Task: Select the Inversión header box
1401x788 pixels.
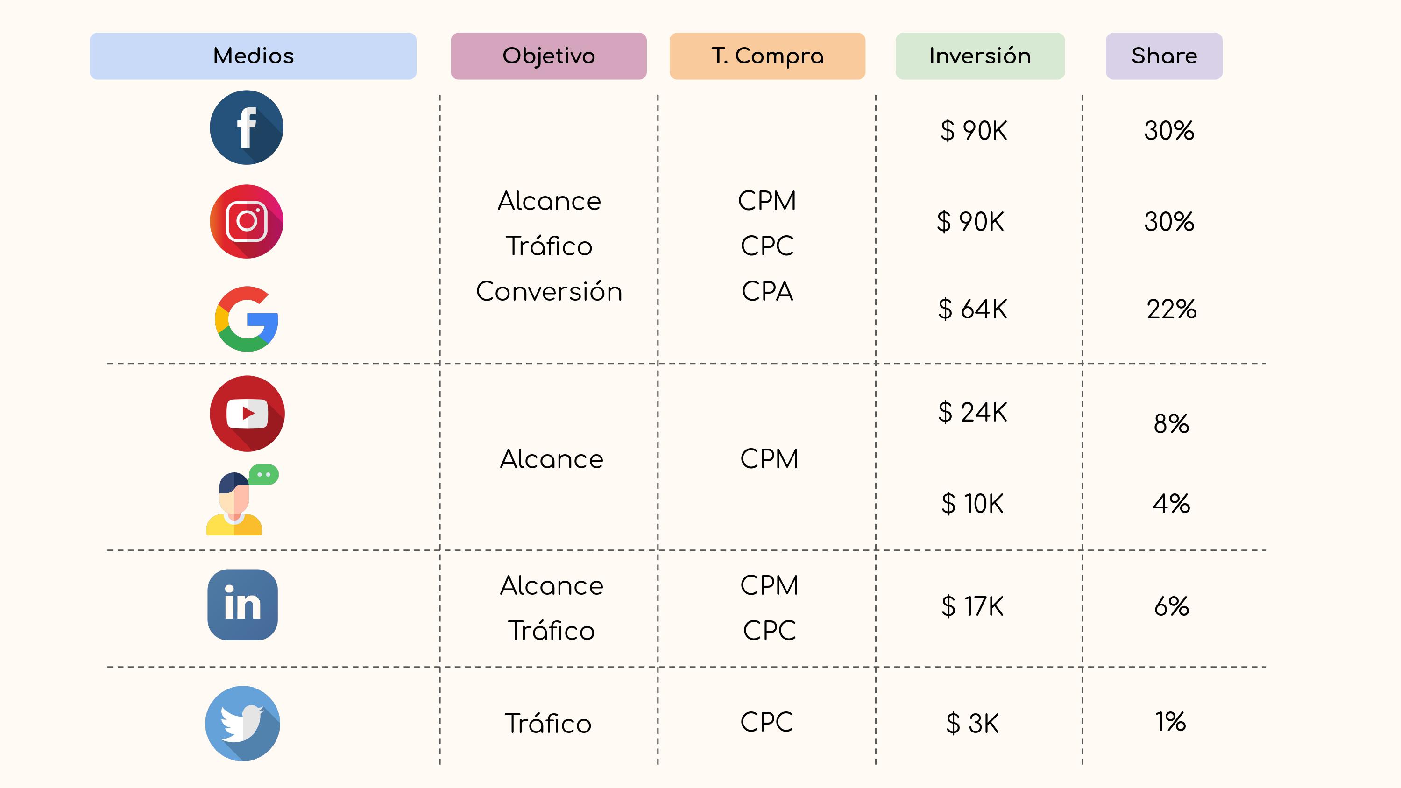Action: point(980,56)
